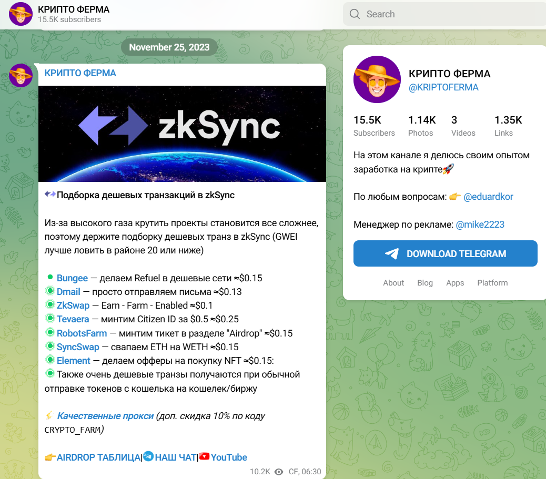Open the Tevaera link
The width and height of the screenshot is (546, 479).
click(73, 319)
